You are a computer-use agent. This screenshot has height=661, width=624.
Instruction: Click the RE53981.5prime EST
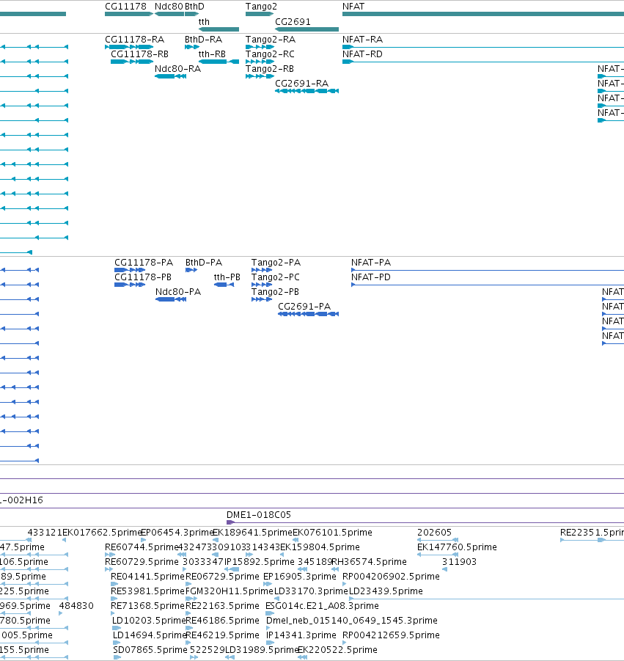click(114, 599)
